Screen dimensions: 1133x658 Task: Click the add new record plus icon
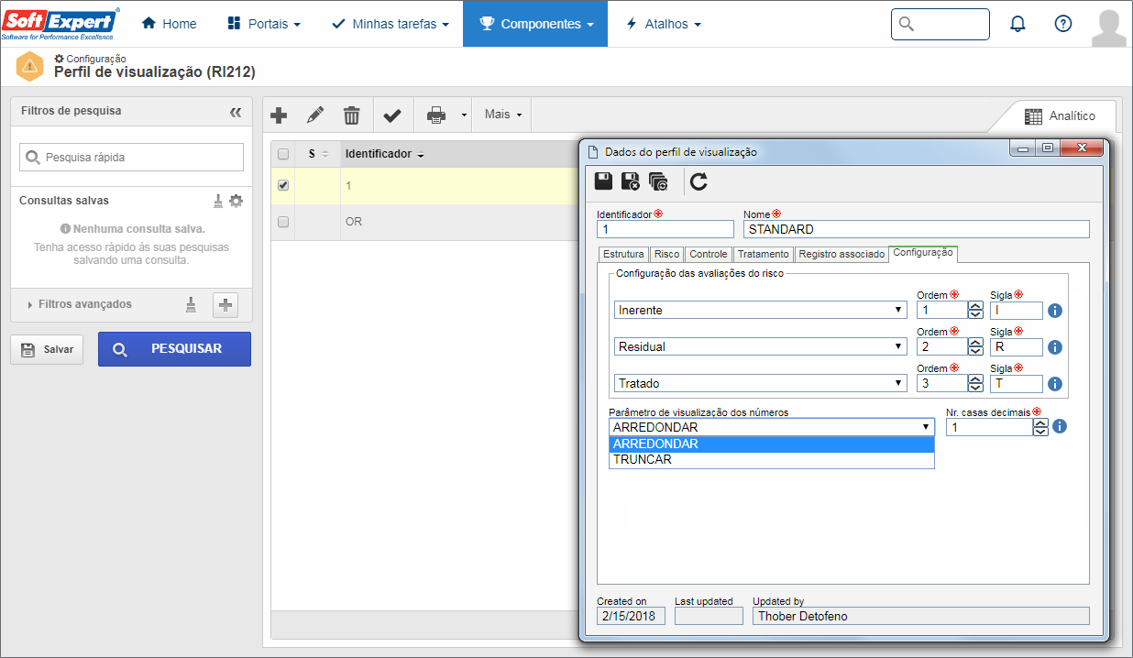coord(280,115)
